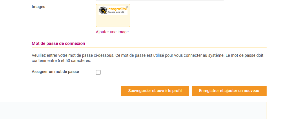Select the Mot de passe de connexion heading
The width and height of the screenshot is (295, 119).
[58, 43]
